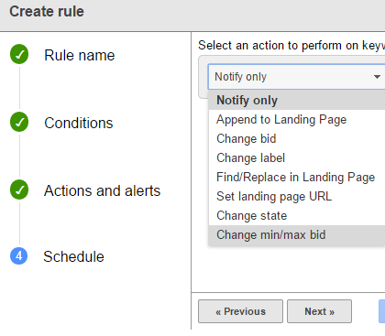This screenshot has height=336, width=385.
Task: Select Set landing page URL option
Action: (297, 197)
